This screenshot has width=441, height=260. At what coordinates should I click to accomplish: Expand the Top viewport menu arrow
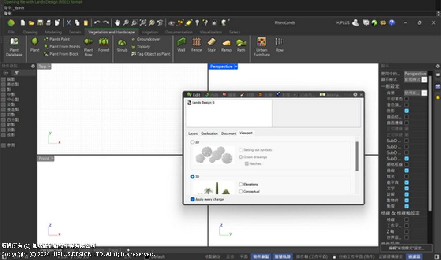[x=49, y=67]
